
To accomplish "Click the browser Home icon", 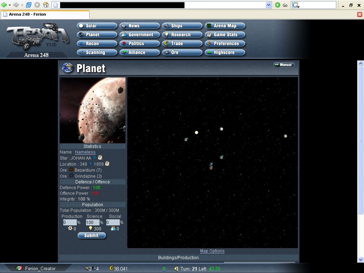I will [46, 5].
